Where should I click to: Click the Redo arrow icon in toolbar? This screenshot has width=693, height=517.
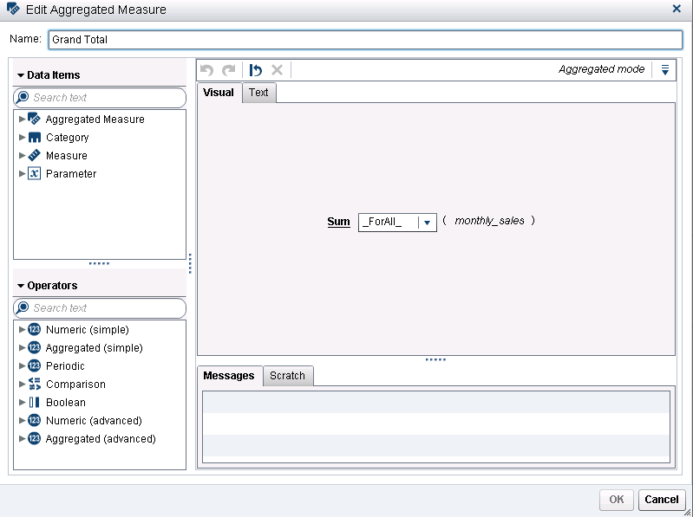pyautogui.click(x=228, y=69)
